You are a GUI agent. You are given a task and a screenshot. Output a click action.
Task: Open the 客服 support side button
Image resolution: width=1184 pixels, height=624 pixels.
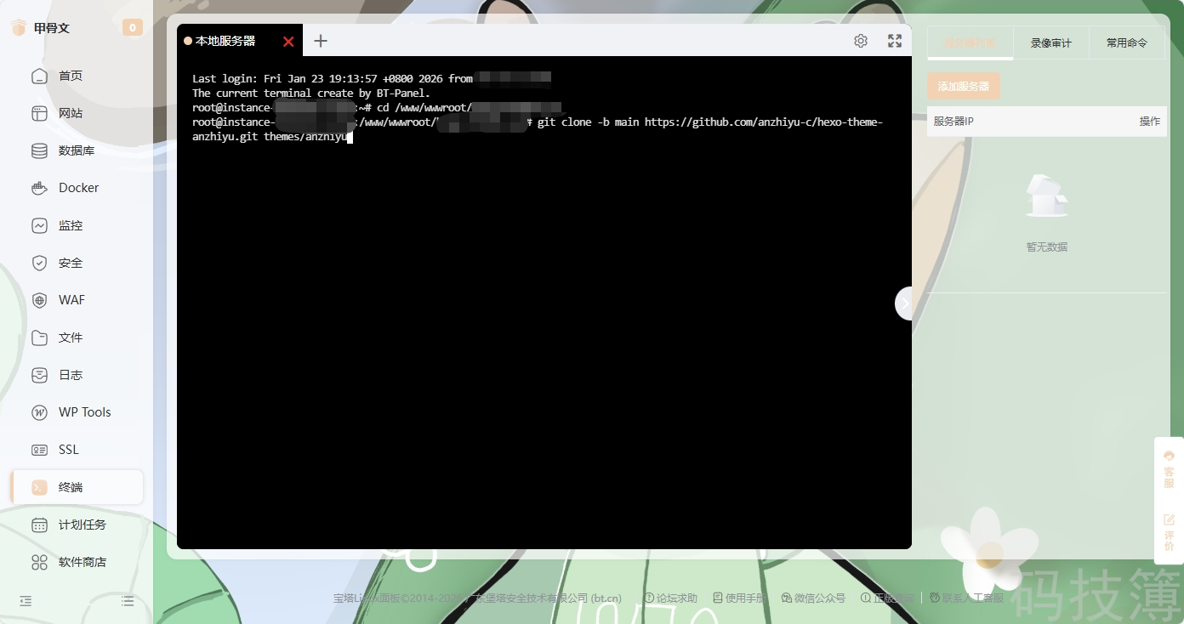[1169, 468]
